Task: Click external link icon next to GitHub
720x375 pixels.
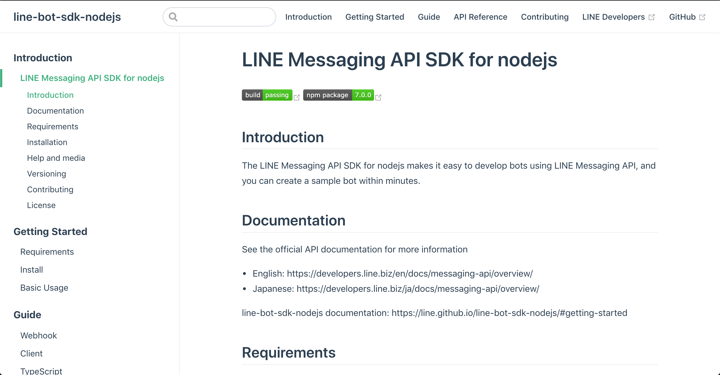Action: (702, 17)
